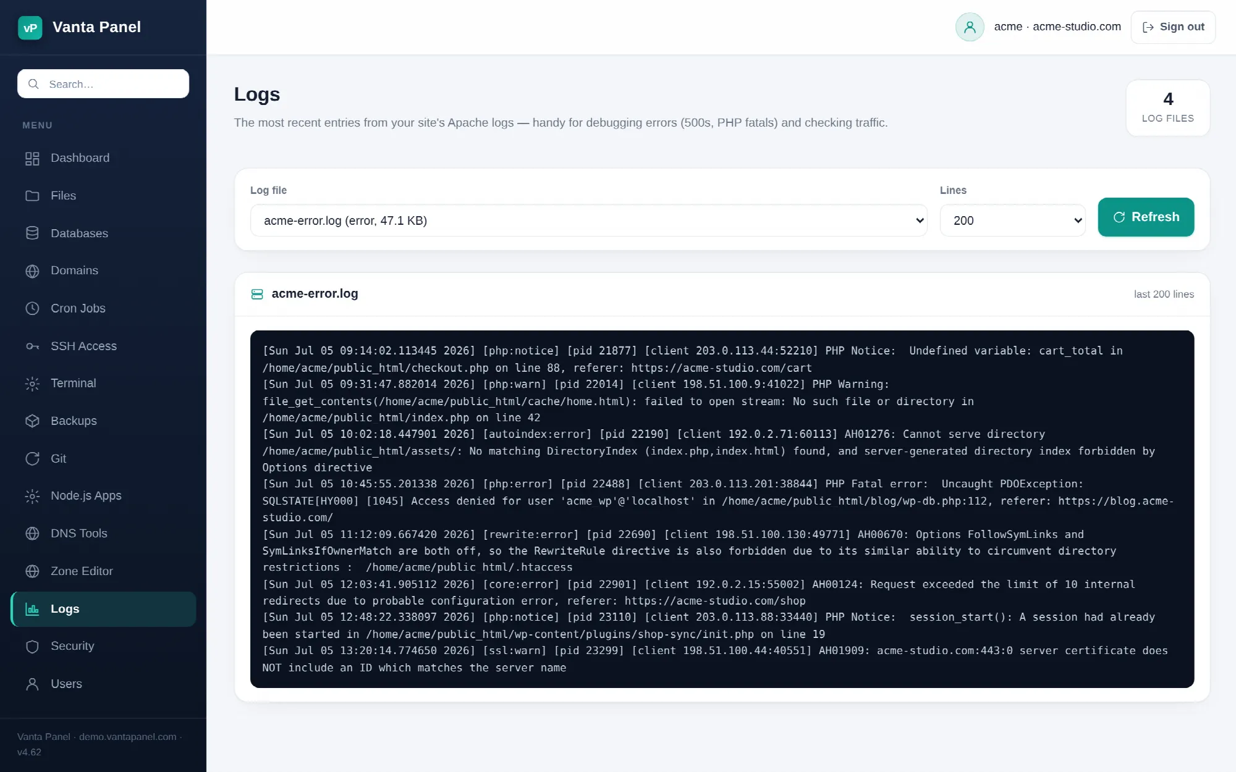Click the Vanta Panel vP logo icon
The image size is (1236, 772).
pos(30,28)
